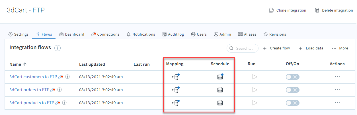Viewport: 357px width, 115px height.
Task: Open schedule for 3dCart products to FTP
Action: tap(220, 103)
